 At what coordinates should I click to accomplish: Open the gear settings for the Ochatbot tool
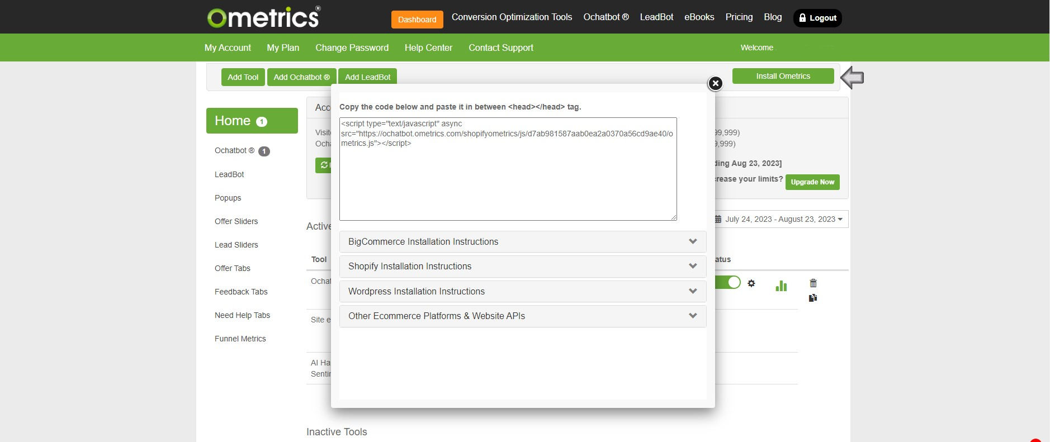[751, 283]
